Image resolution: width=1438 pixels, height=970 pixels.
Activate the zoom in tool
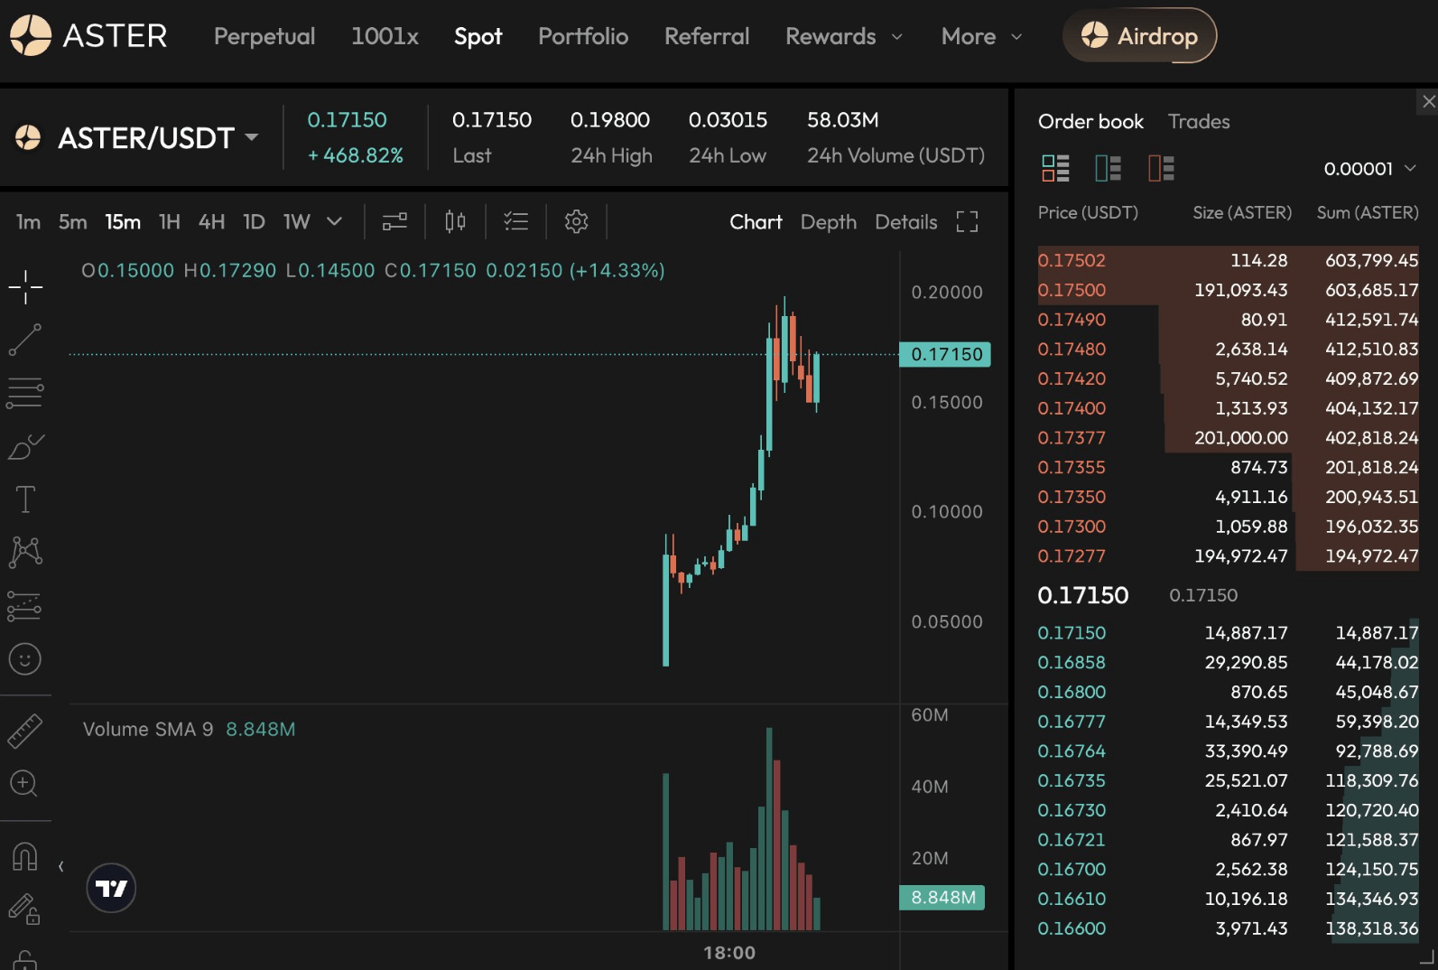24,783
